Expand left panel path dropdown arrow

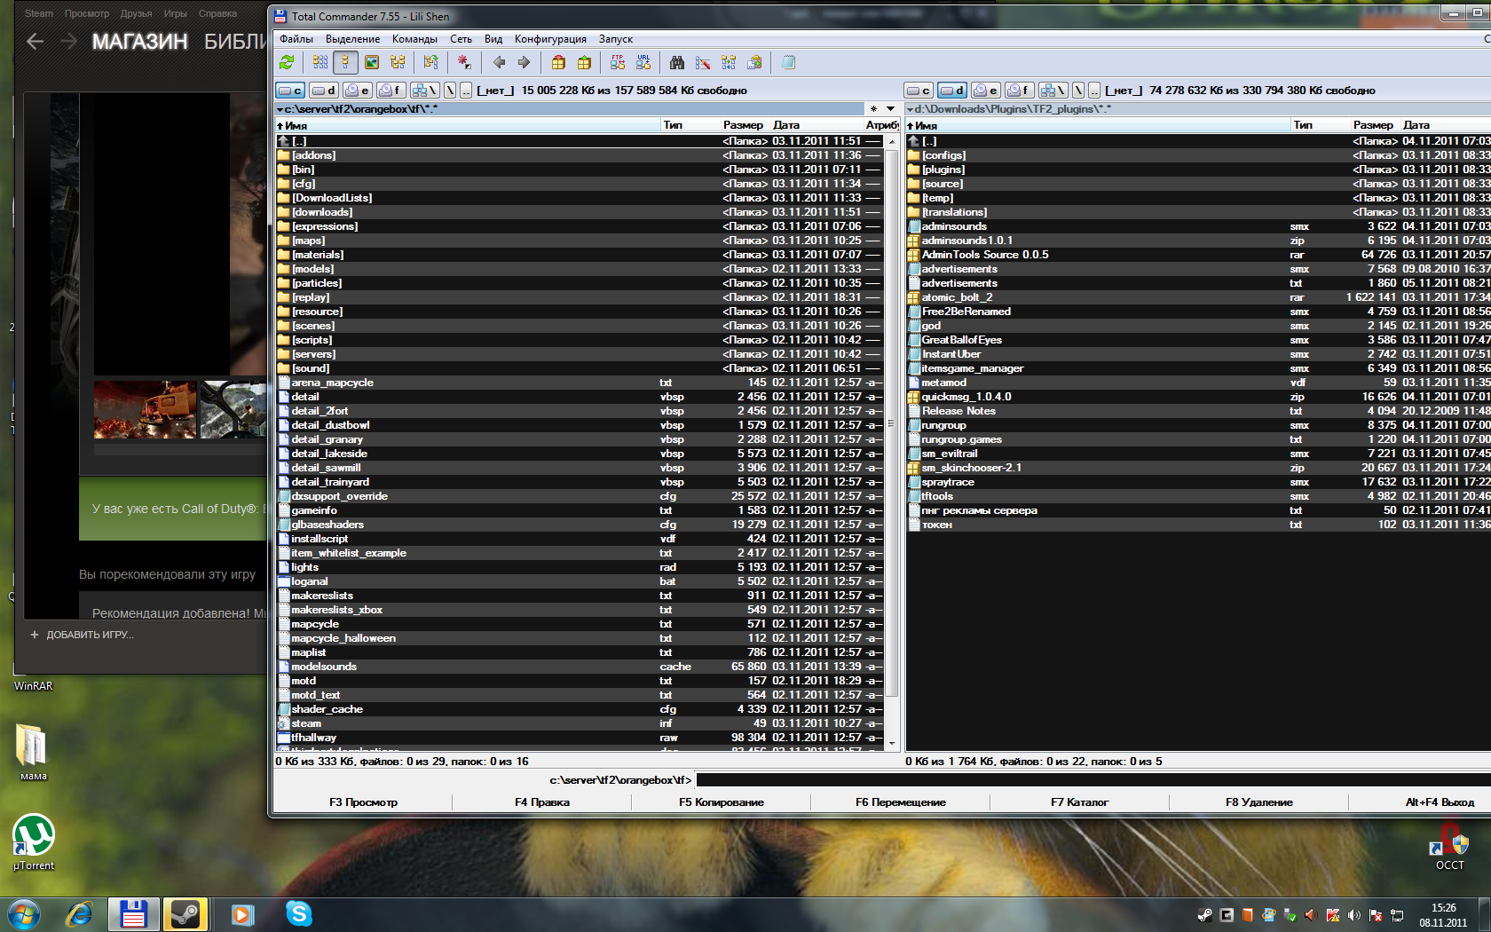click(280, 109)
